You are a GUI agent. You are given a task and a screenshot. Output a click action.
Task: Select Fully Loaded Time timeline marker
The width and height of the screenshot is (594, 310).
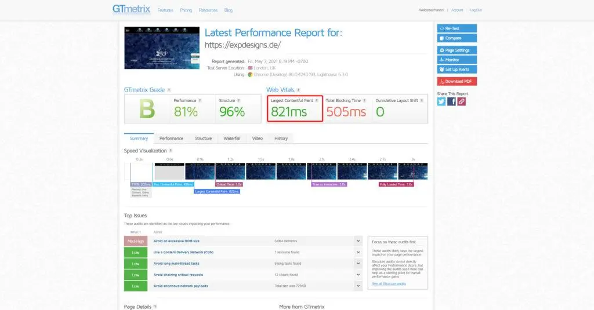pyautogui.click(x=396, y=184)
